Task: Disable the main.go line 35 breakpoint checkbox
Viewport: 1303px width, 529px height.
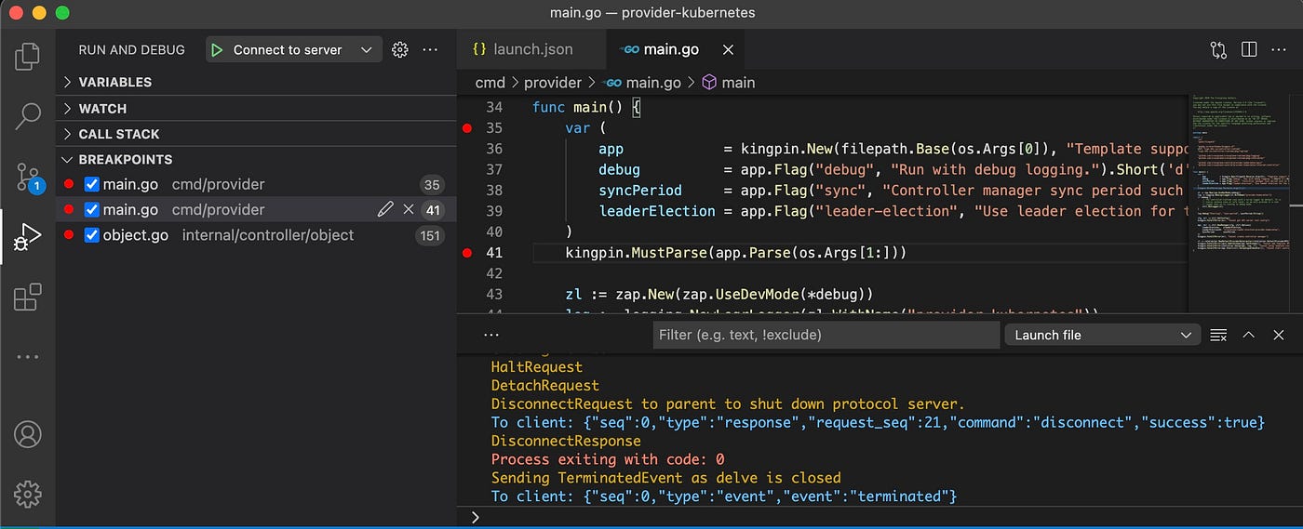Action: [91, 184]
